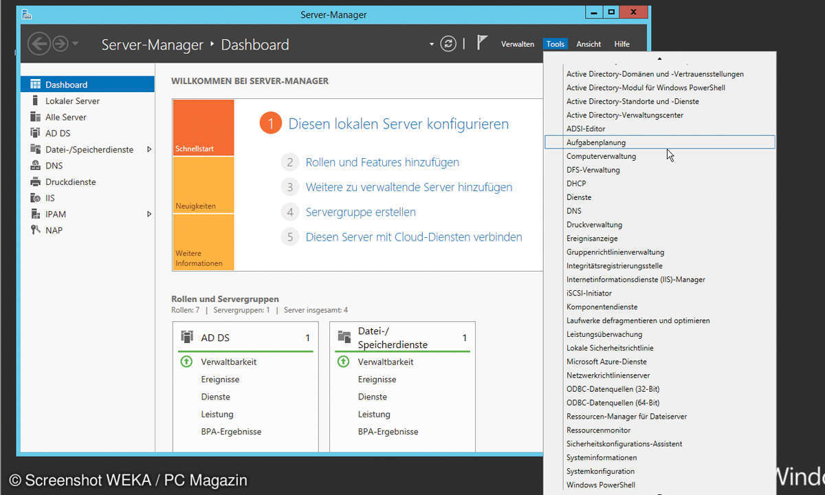Image resolution: width=825 pixels, height=495 pixels.
Task: Click scroll-up arrow atop Tools menu
Action: click(x=659, y=59)
